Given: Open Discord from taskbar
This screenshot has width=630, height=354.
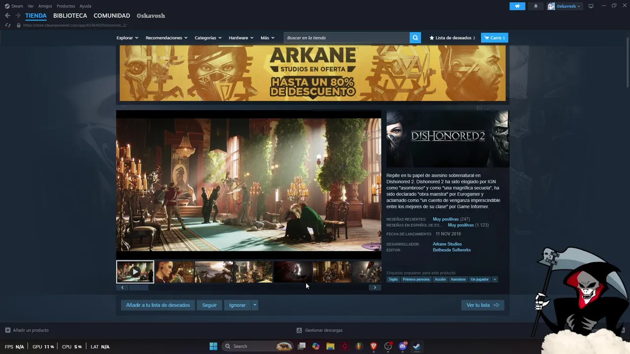Looking at the screenshot, I should click(403, 346).
